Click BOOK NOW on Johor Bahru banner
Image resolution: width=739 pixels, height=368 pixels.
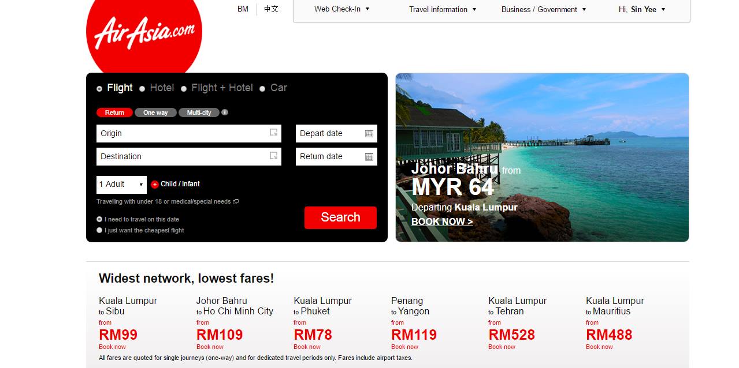tap(442, 221)
